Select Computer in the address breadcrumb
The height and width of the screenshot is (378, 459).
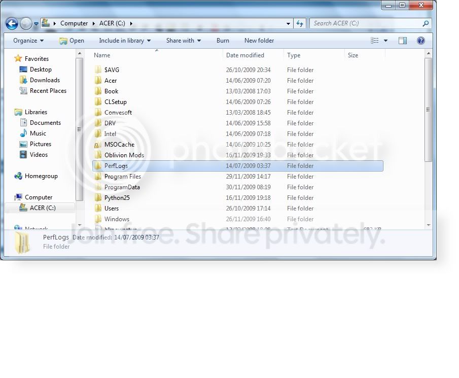[74, 23]
